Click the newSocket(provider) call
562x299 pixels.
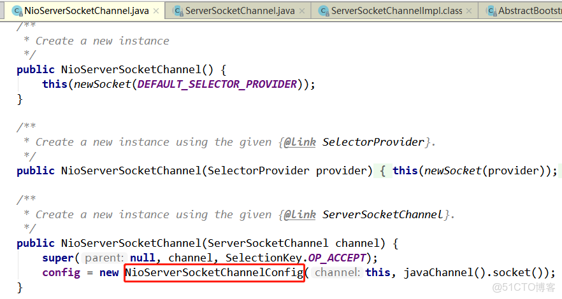coord(484,171)
